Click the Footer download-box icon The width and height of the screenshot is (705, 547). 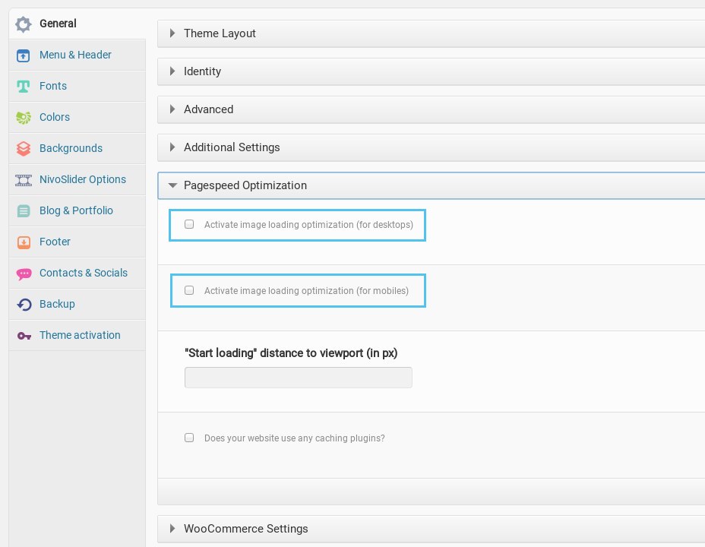point(24,242)
